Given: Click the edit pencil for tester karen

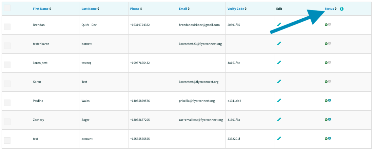Looking at the screenshot, I should (x=279, y=44).
